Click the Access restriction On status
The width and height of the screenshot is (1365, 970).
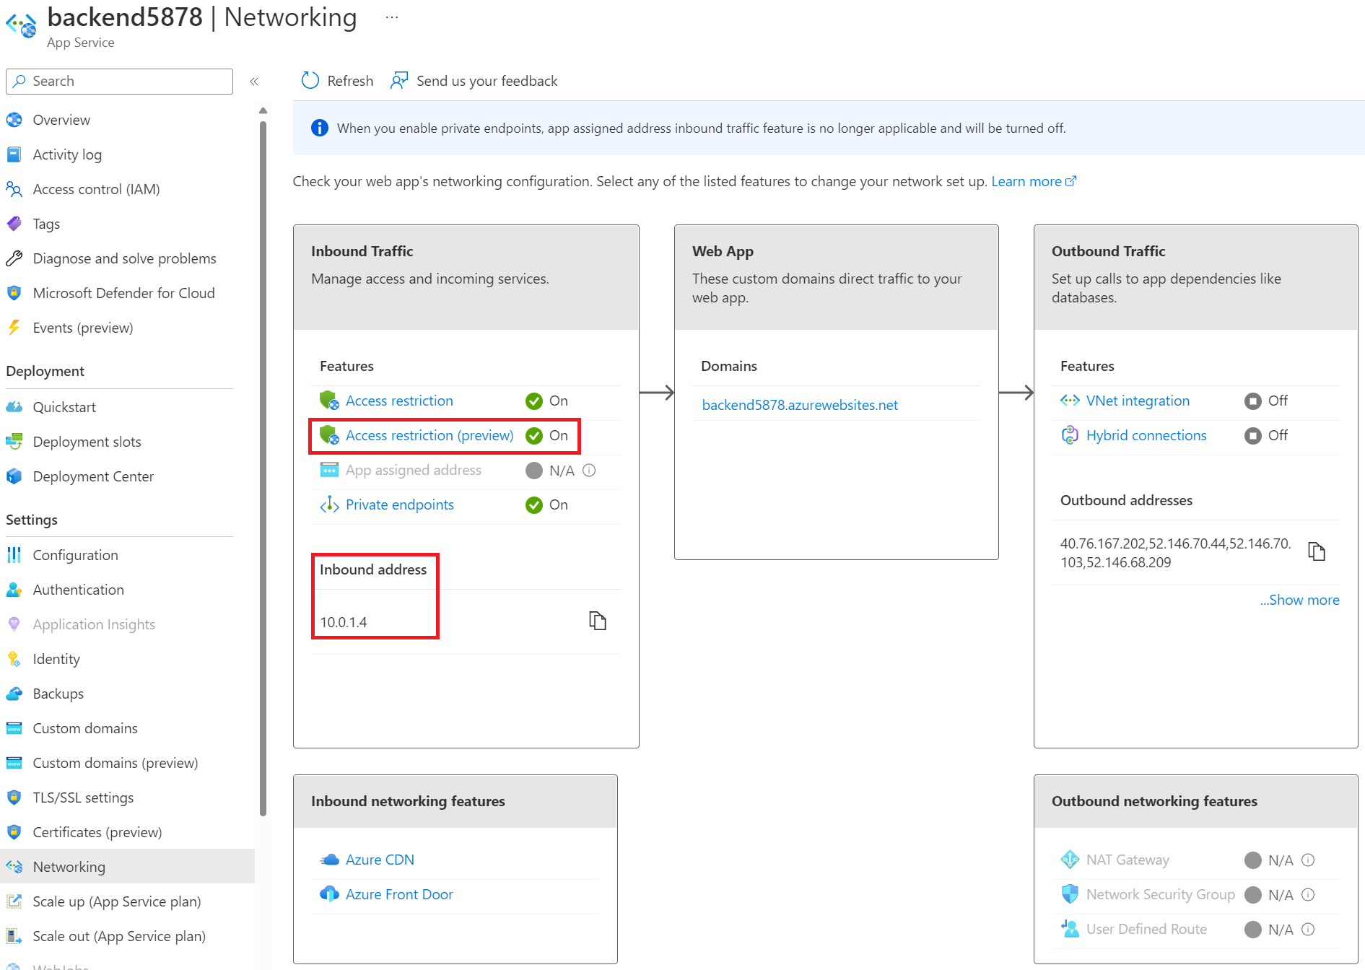tap(546, 401)
